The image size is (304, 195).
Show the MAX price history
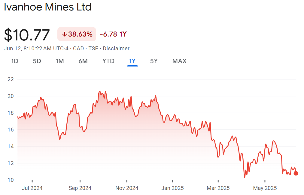pyautogui.click(x=179, y=61)
